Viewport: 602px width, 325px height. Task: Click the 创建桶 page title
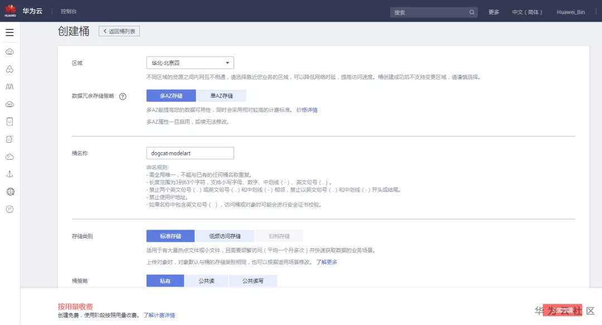(x=74, y=31)
